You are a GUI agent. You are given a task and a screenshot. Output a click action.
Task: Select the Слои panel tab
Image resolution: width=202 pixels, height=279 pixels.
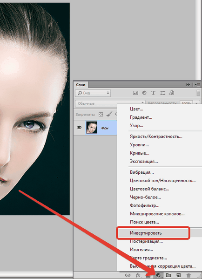(x=81, y=85)
